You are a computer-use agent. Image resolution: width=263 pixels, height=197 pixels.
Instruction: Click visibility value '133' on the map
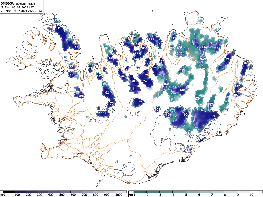pyautogui.click(x=151, y=40)
